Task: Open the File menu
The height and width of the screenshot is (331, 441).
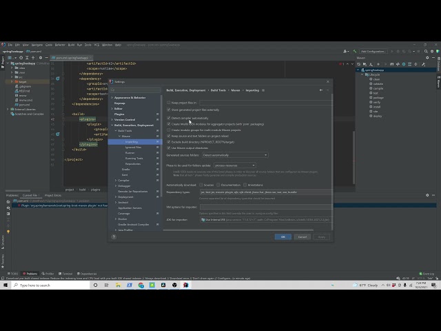Action: [x=10, y=45]
